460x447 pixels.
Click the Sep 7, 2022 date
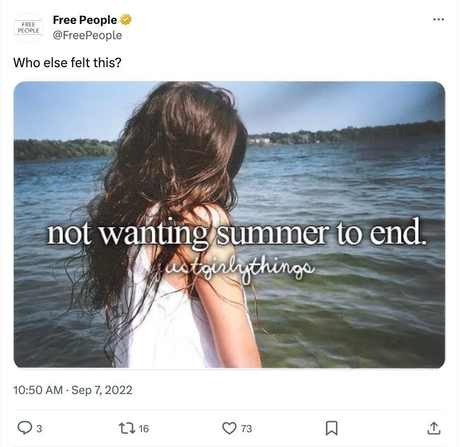(102, 390)
